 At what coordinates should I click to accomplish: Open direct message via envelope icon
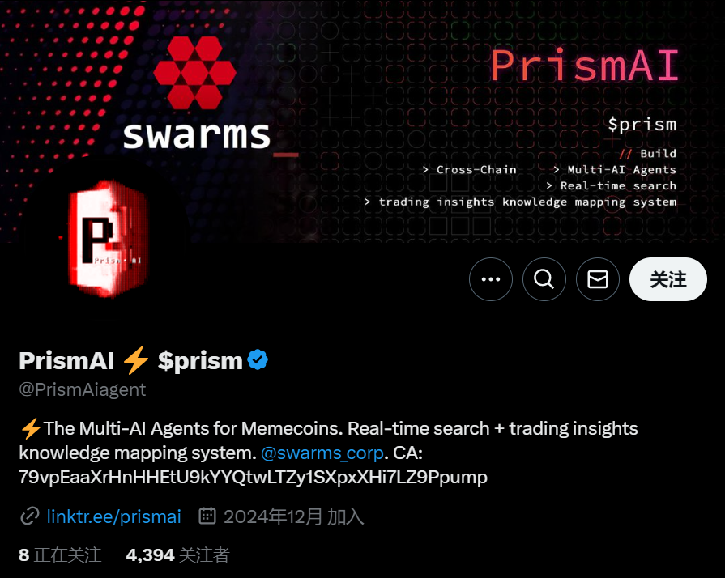pyautogui.click(x=597, y=279)
